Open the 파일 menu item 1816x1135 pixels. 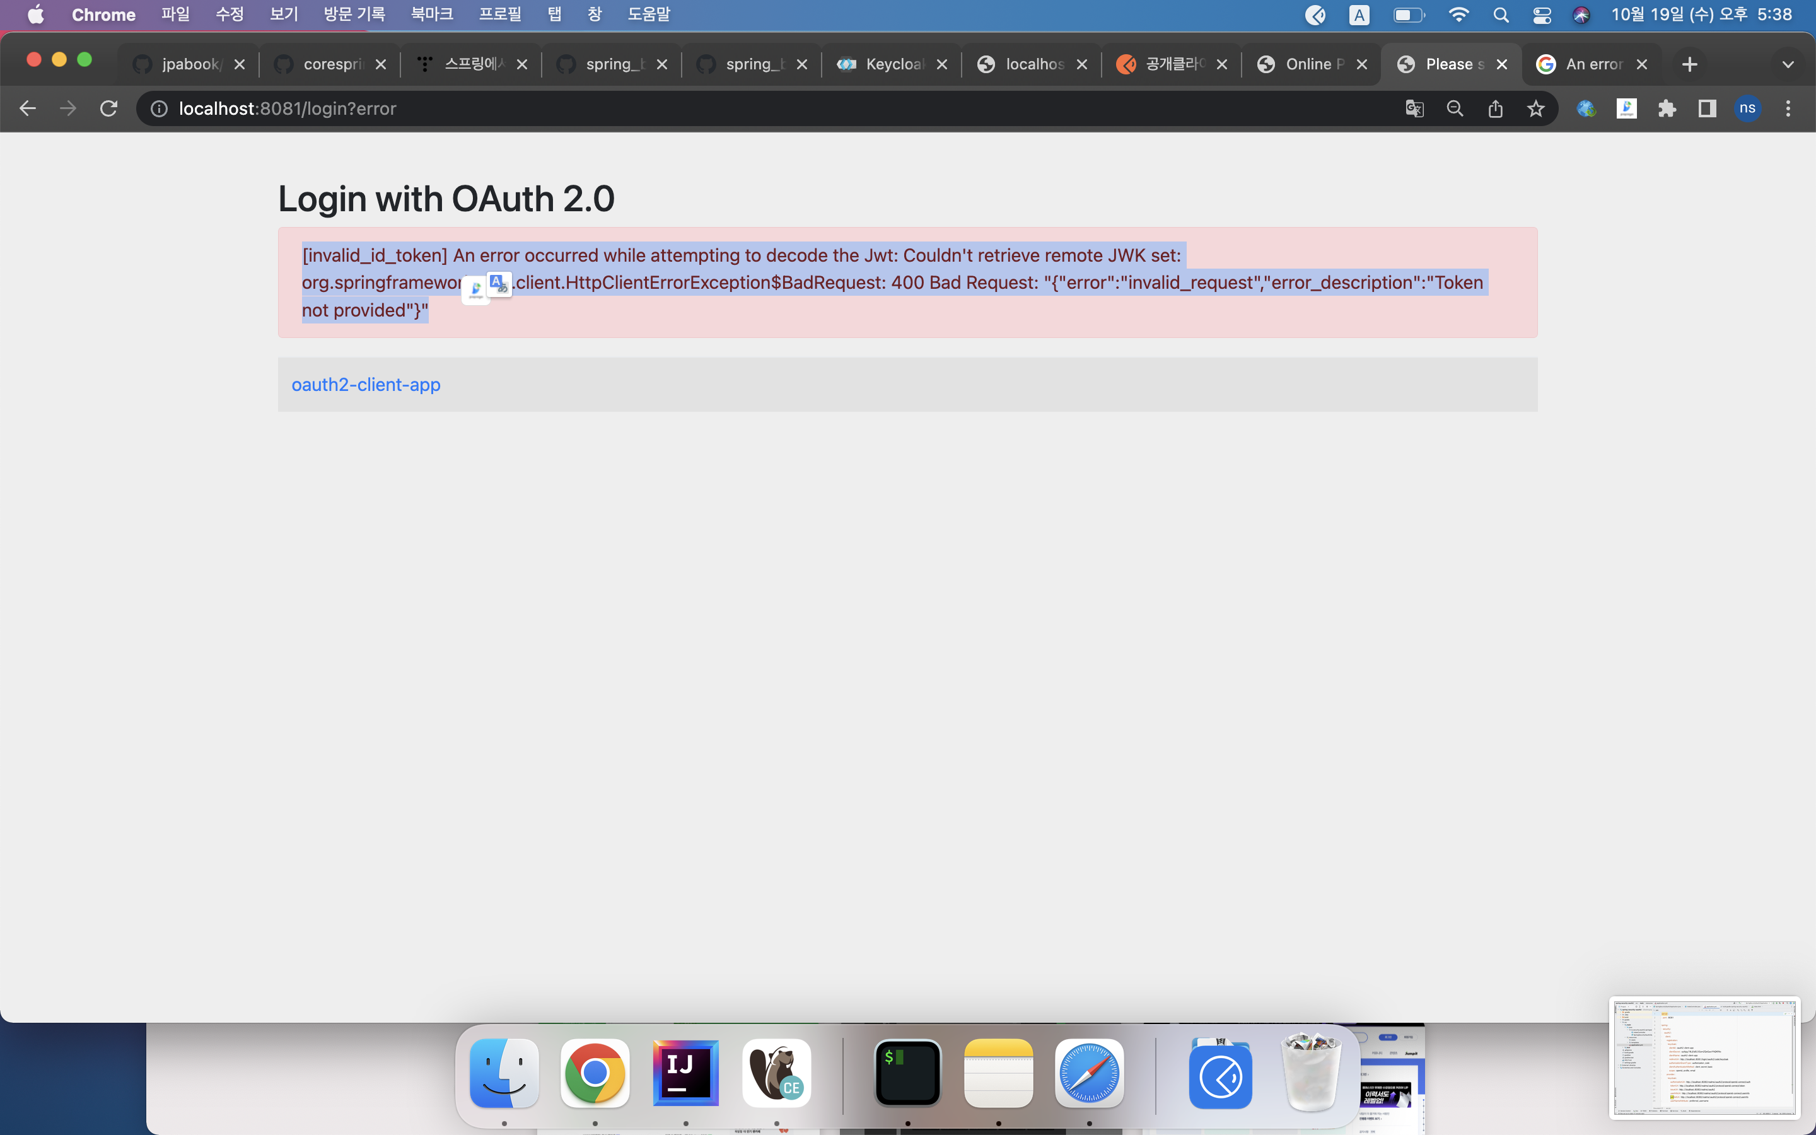point(173,13)
